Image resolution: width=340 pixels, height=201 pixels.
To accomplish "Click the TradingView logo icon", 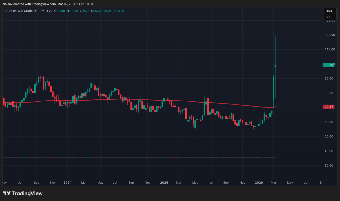I will click(x=6, y=193).
